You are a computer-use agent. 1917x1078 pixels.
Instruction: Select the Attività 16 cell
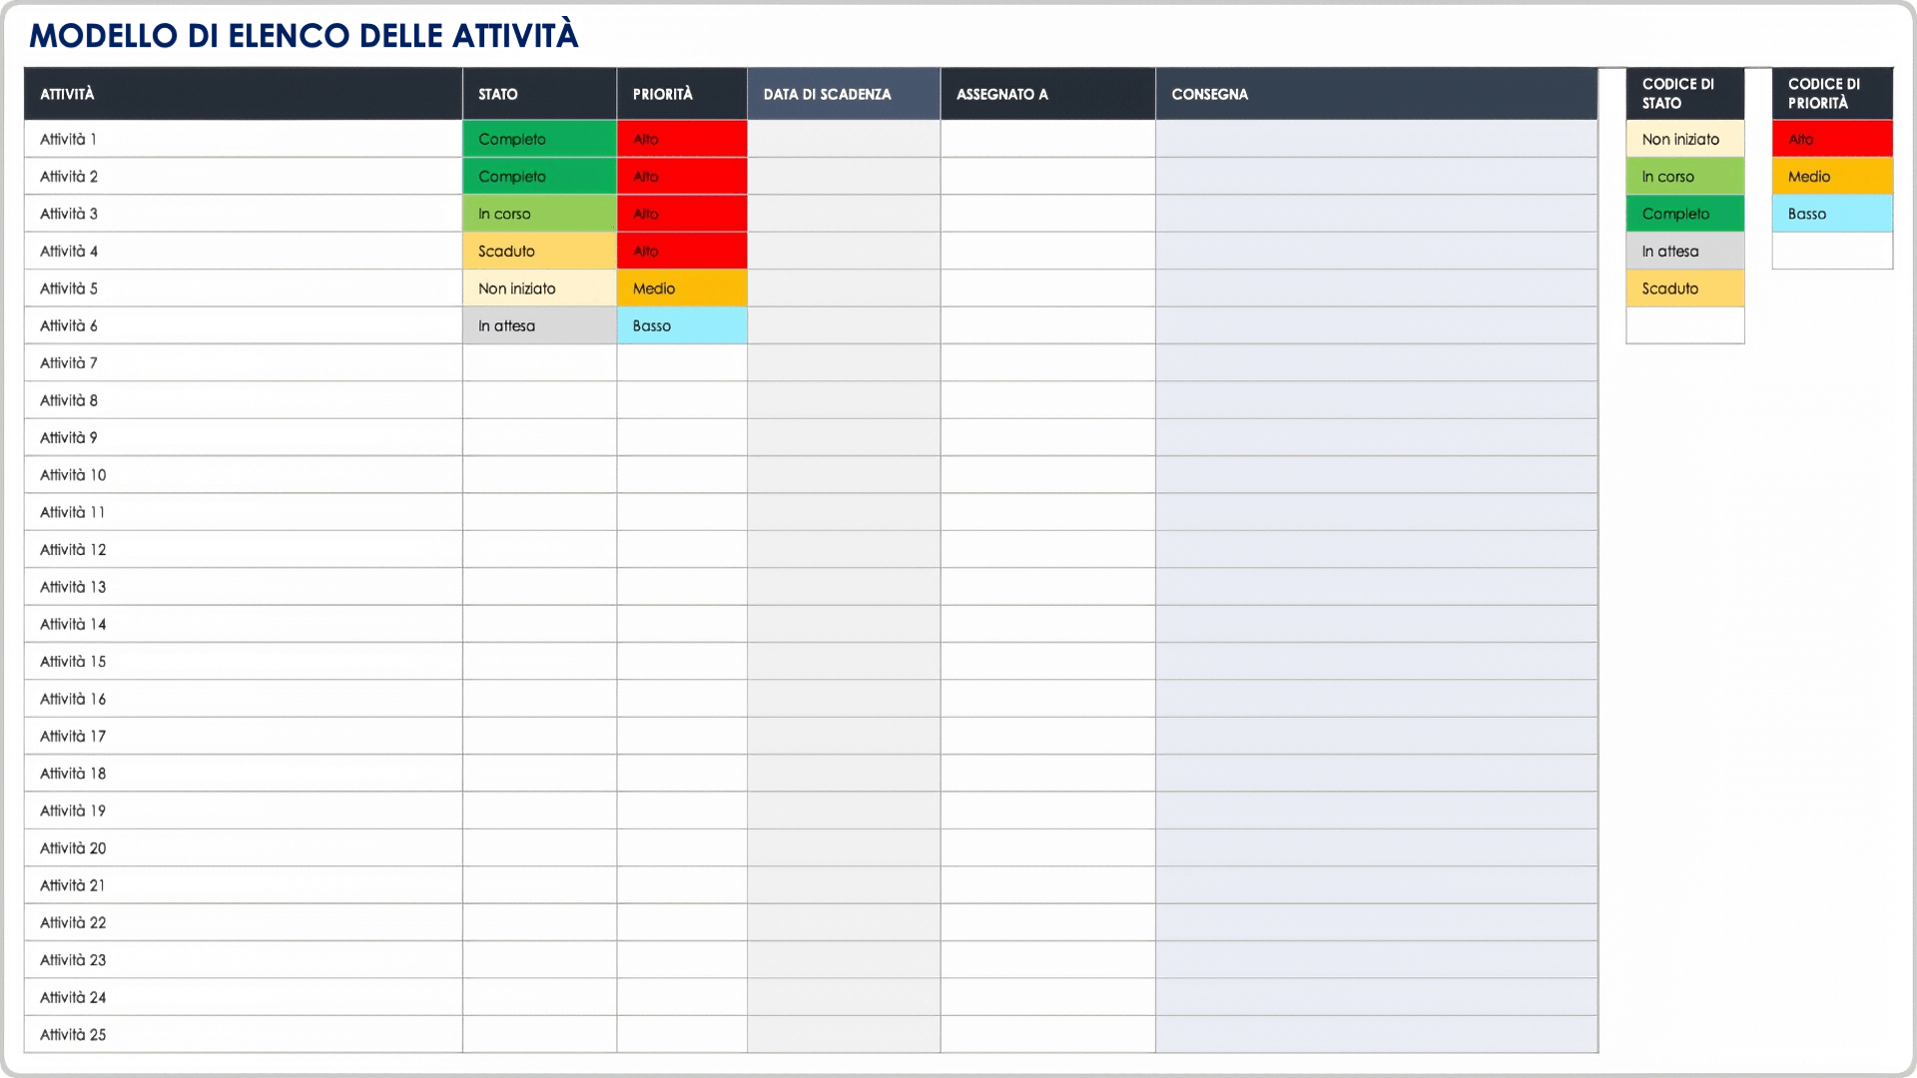243,699
